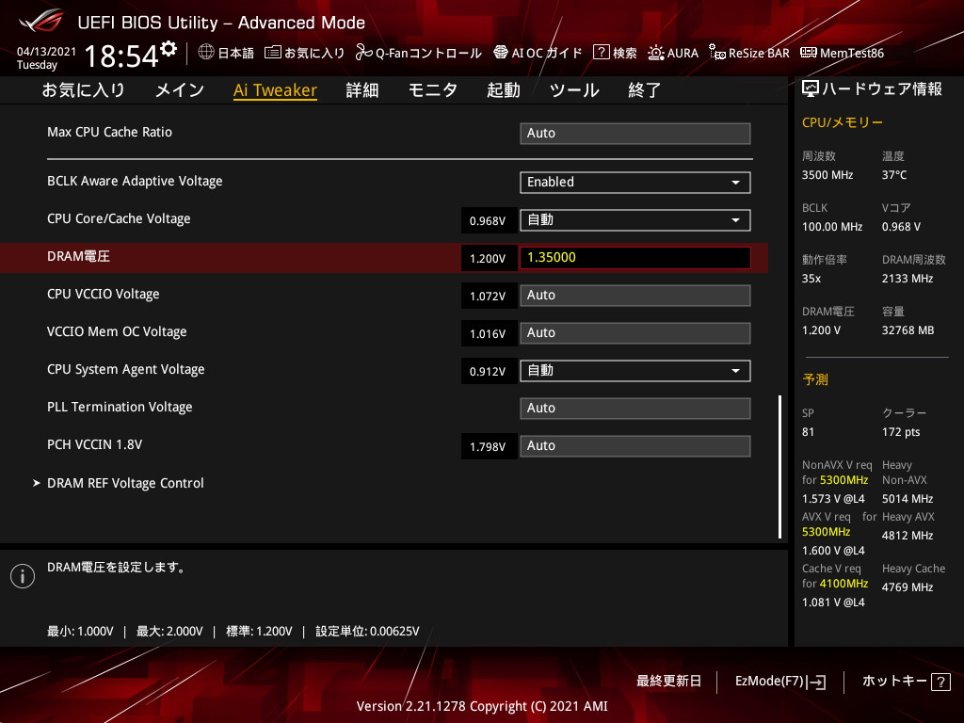The height and width of the screenshot is (723, 964).
Task: Expand DRAM REF Voltage Control submenu
Action: click(x=125, y=483)
